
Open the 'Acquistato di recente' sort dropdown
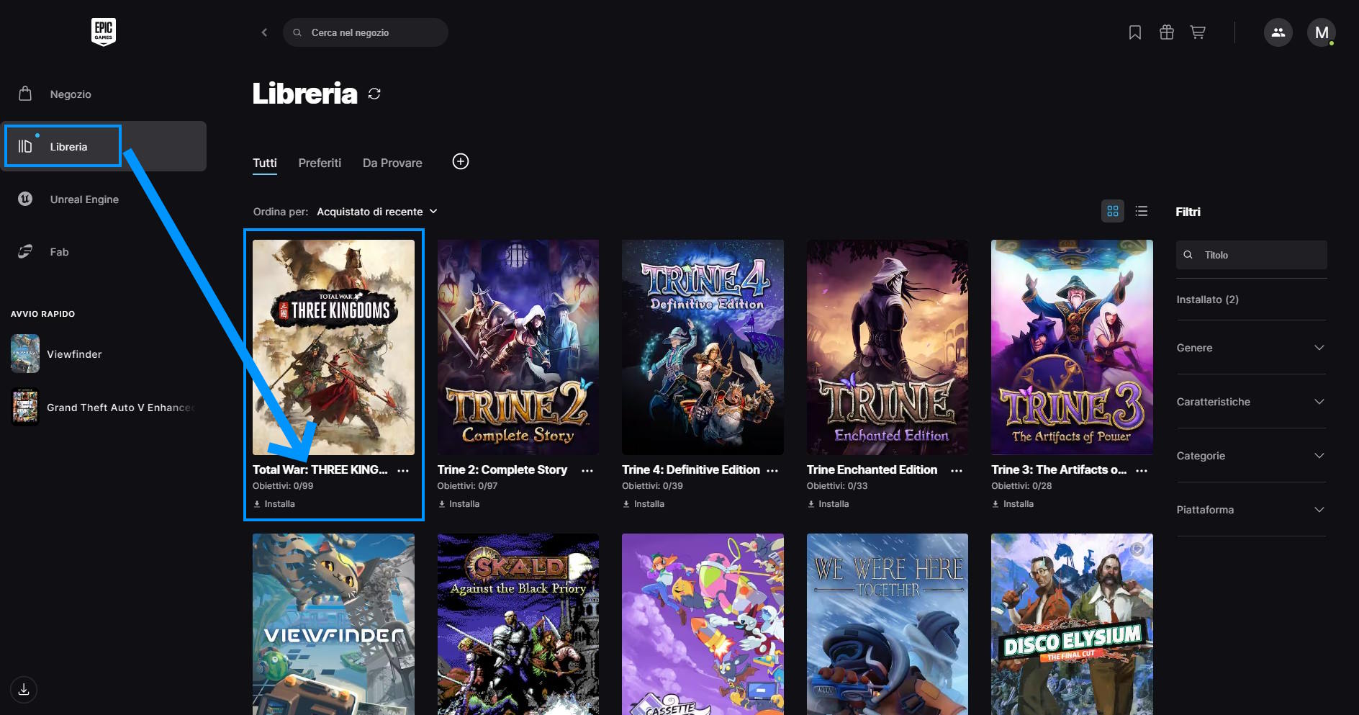(376, 212)
